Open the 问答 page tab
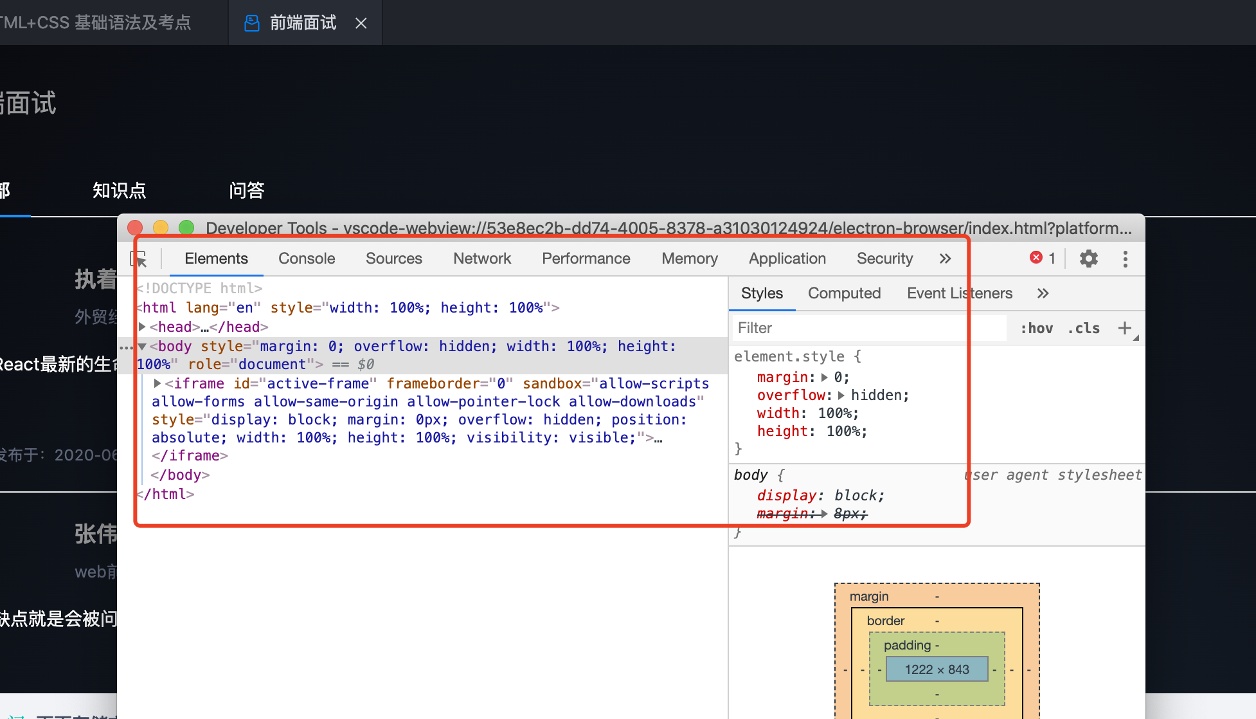The height and width of the screenshot is (719, 1256). (247, 190)
